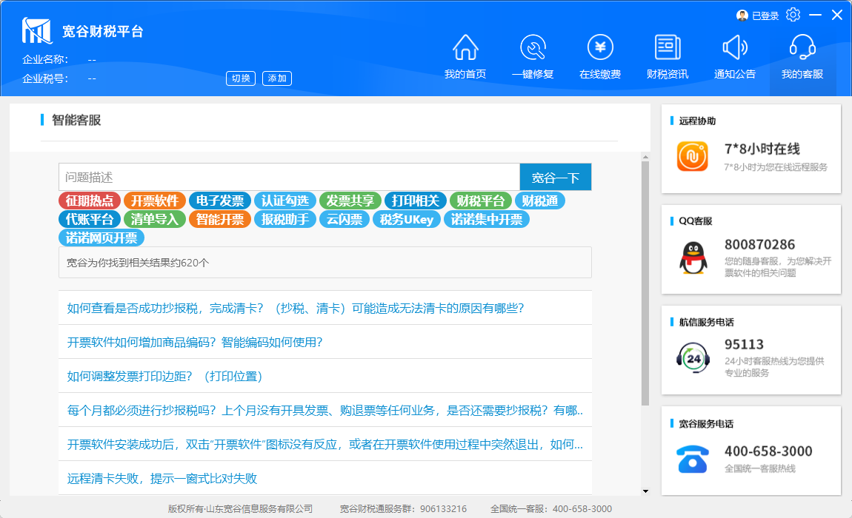852x518 pixels.
Task: Open settings via the gear icon
Action: pos(793,15)
